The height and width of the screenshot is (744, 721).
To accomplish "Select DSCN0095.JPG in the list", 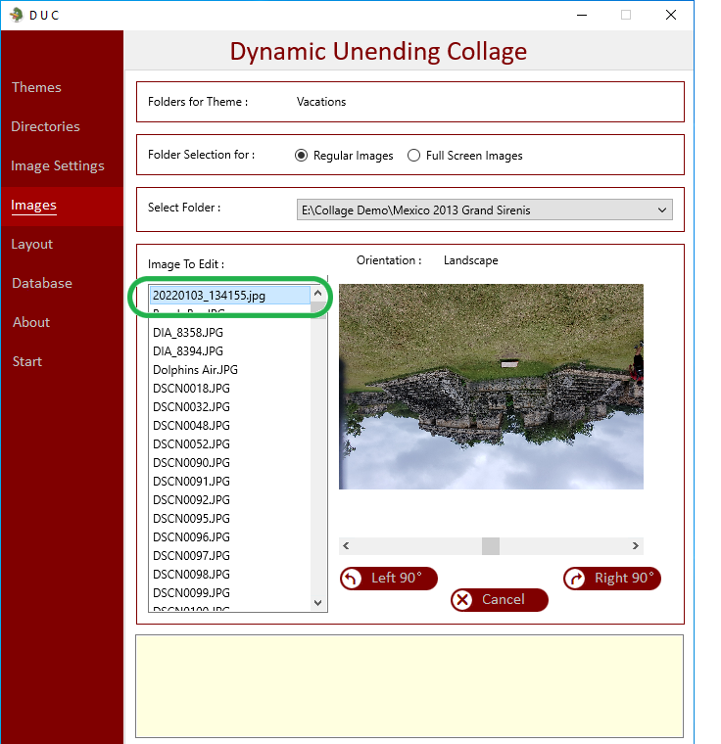I will (x=191, y=518).
